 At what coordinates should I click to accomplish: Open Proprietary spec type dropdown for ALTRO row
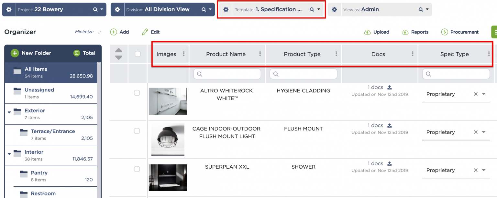pos(483,94)
